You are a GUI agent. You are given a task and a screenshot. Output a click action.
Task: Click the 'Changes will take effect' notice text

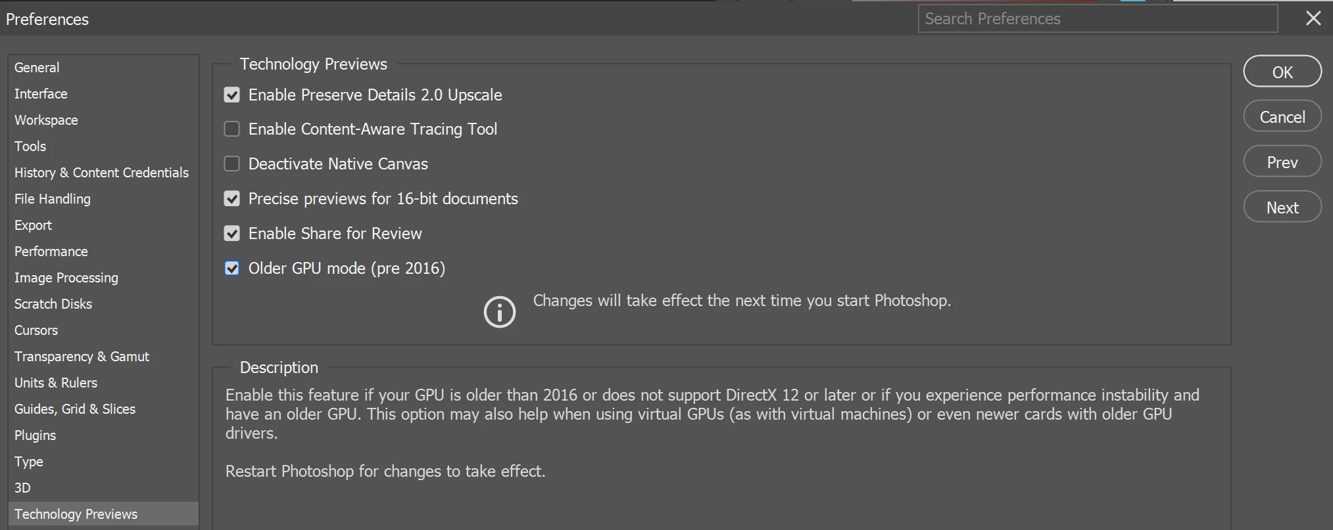742,301
